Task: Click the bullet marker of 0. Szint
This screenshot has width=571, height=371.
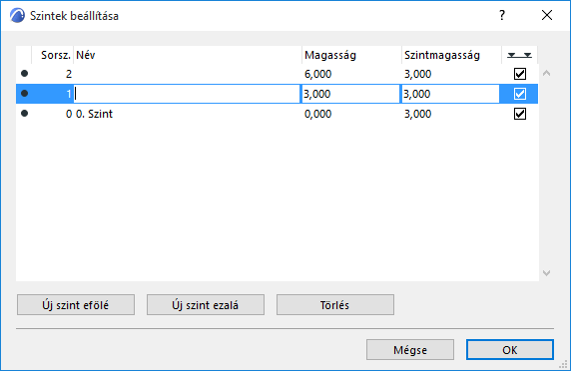Action: coord(24,114)
